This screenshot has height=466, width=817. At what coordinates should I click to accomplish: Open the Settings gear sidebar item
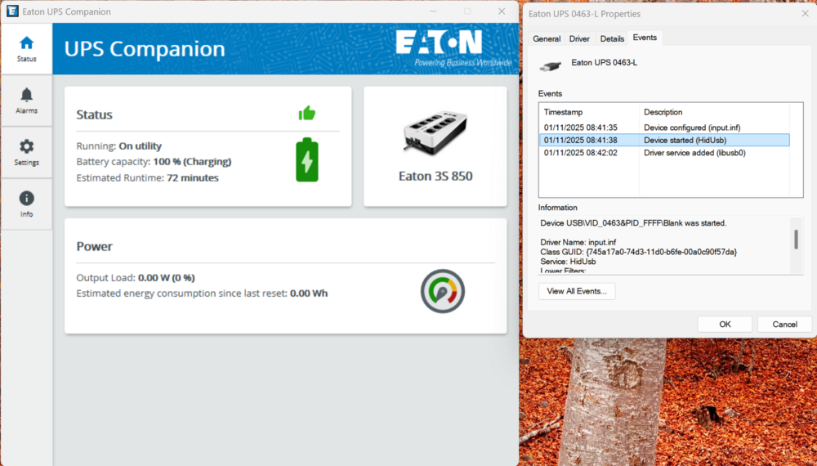click(x=27, y=152)
